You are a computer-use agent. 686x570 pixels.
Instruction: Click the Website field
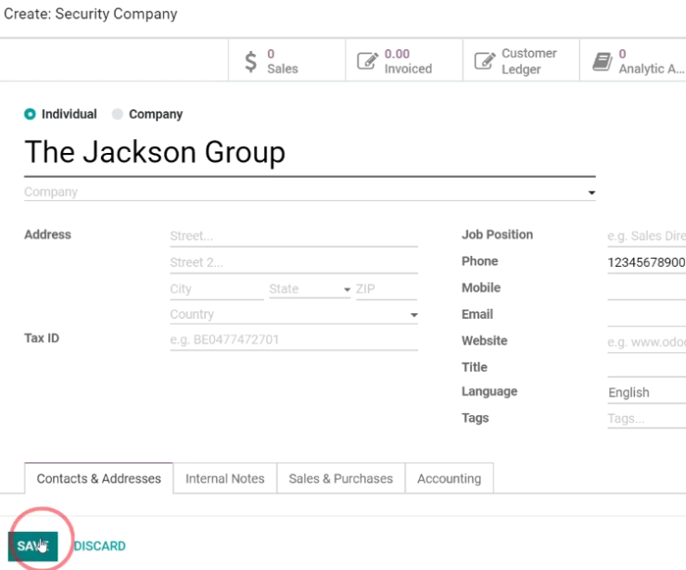pyautogui.click(x=647, y=342)
